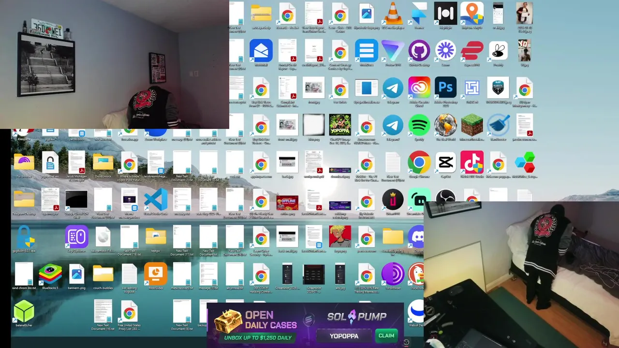This screenshot has width=619, height=348.
Task: Click the CLAIM button in the SolPump banner
Action: (x=386, y=335)
